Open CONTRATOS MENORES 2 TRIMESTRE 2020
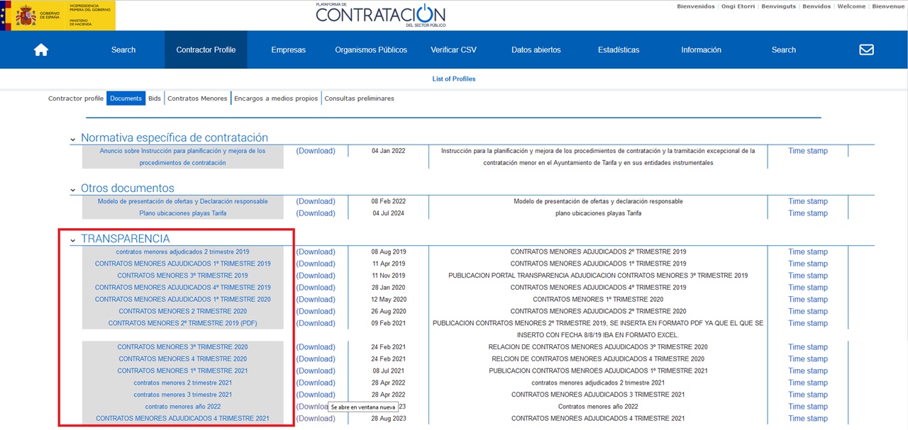908x430 pixels. 182,311
